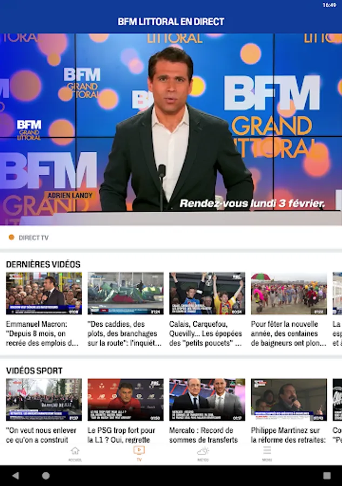Open the Mercato transfers video thumbnail
This screenshot has width=342, height=486.
(x=207, y=400)
